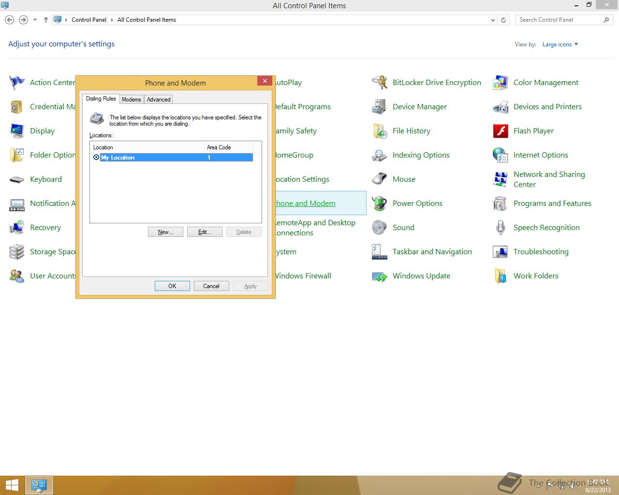The width and height of the screenshot is (619, 495).
Task: Open recent locations arrow beside Forward button
Action: point(35,20)
